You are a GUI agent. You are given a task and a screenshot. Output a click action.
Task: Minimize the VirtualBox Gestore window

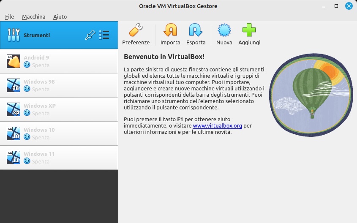click(324, 6)
